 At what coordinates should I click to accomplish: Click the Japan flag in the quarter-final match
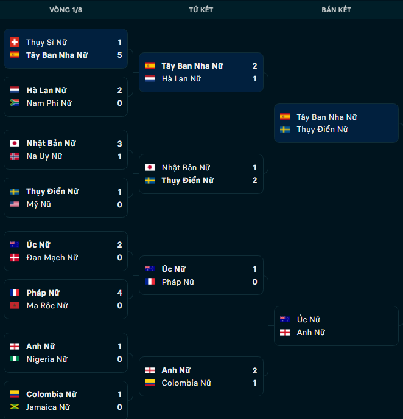(150, 167)
